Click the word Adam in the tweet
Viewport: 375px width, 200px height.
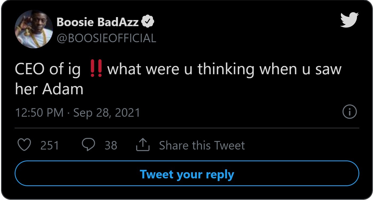[63, 89]
